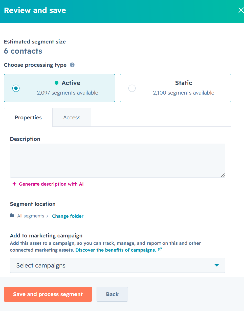Viewport: 244px width, 311px height.
Task: Click inside the Description text area
Action: click(x=118, y=161)
